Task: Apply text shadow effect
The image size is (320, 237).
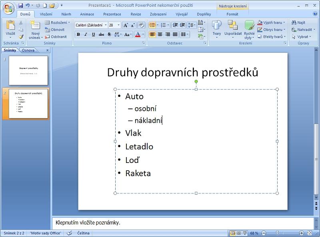Action: (x=109, y=34)
